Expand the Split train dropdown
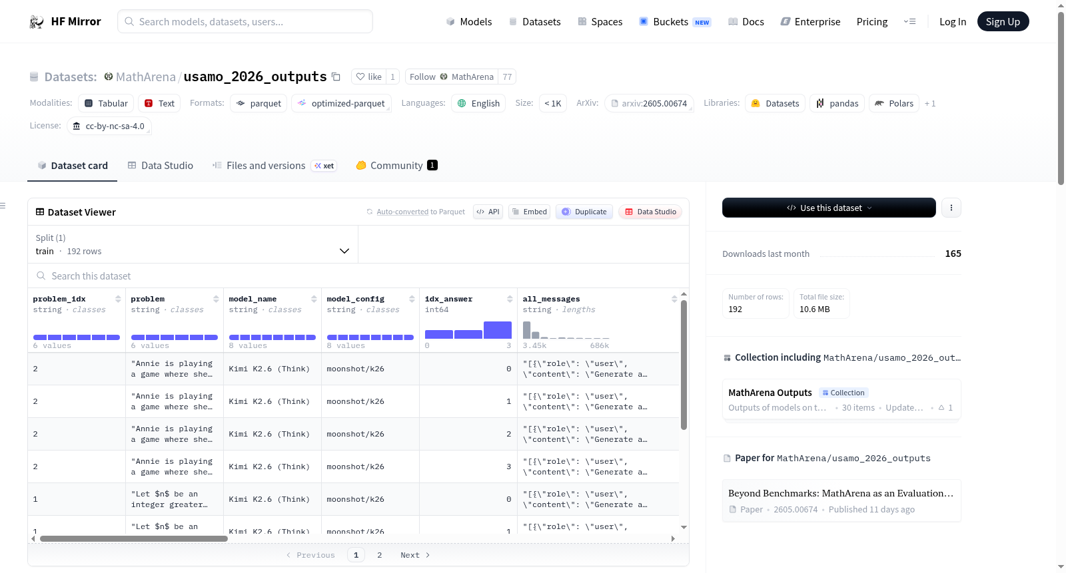1066x573 pixels. pyautogui.click(x=193, y=244)
